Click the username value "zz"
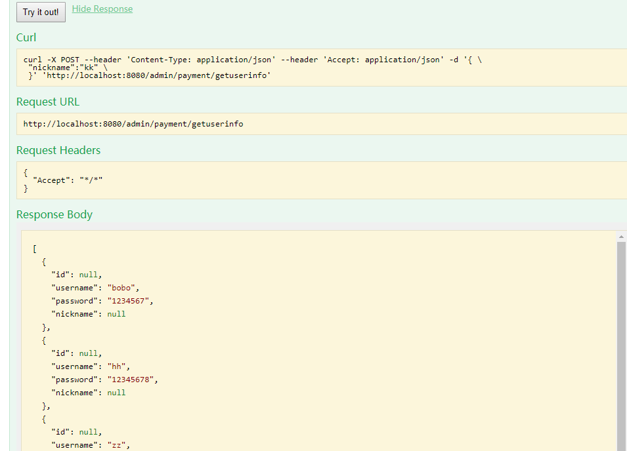Screen dimensions: 627x451 point(116,445)
